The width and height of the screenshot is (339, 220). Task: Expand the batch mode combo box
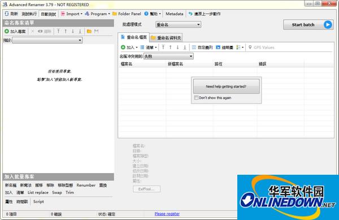pyautogui.click(x=178, y=25)
